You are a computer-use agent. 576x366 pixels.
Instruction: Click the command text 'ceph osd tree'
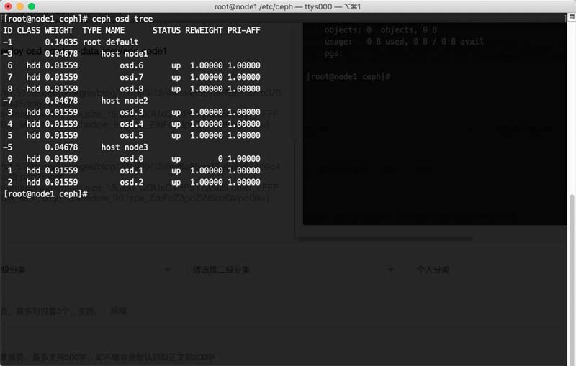coord(122,19)
